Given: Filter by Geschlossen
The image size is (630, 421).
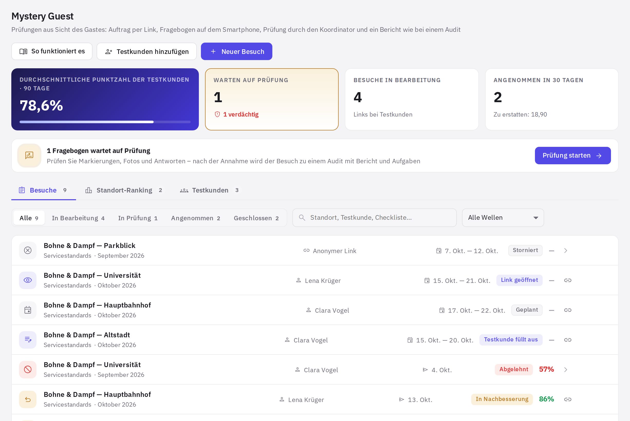Looking at the screenshot, I should 256,218.
